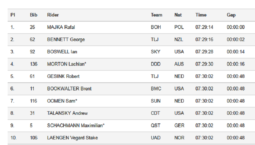This screenshot has width=255, height=145.
Task: Select rider BENNETT George
Action: click(66, 39)
